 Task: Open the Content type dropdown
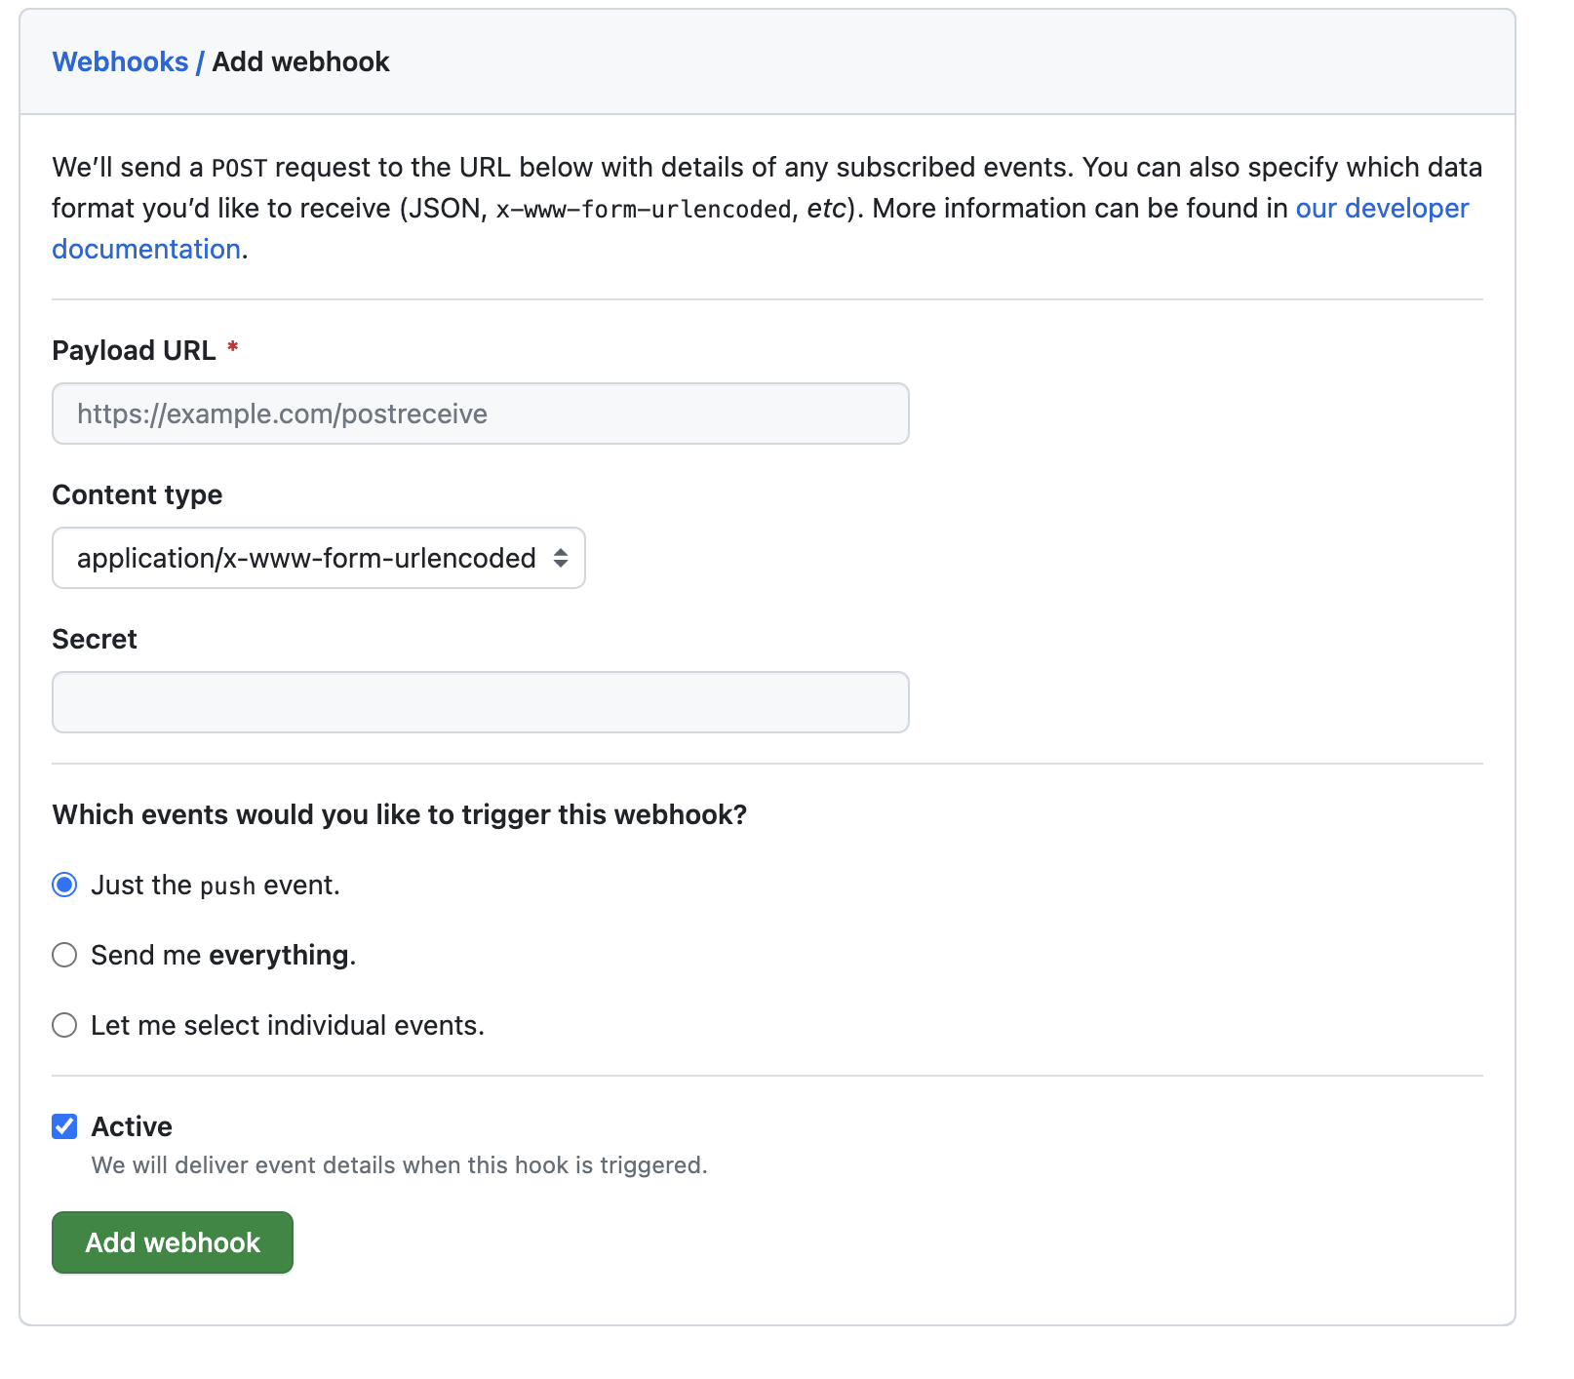coord(318,558)
